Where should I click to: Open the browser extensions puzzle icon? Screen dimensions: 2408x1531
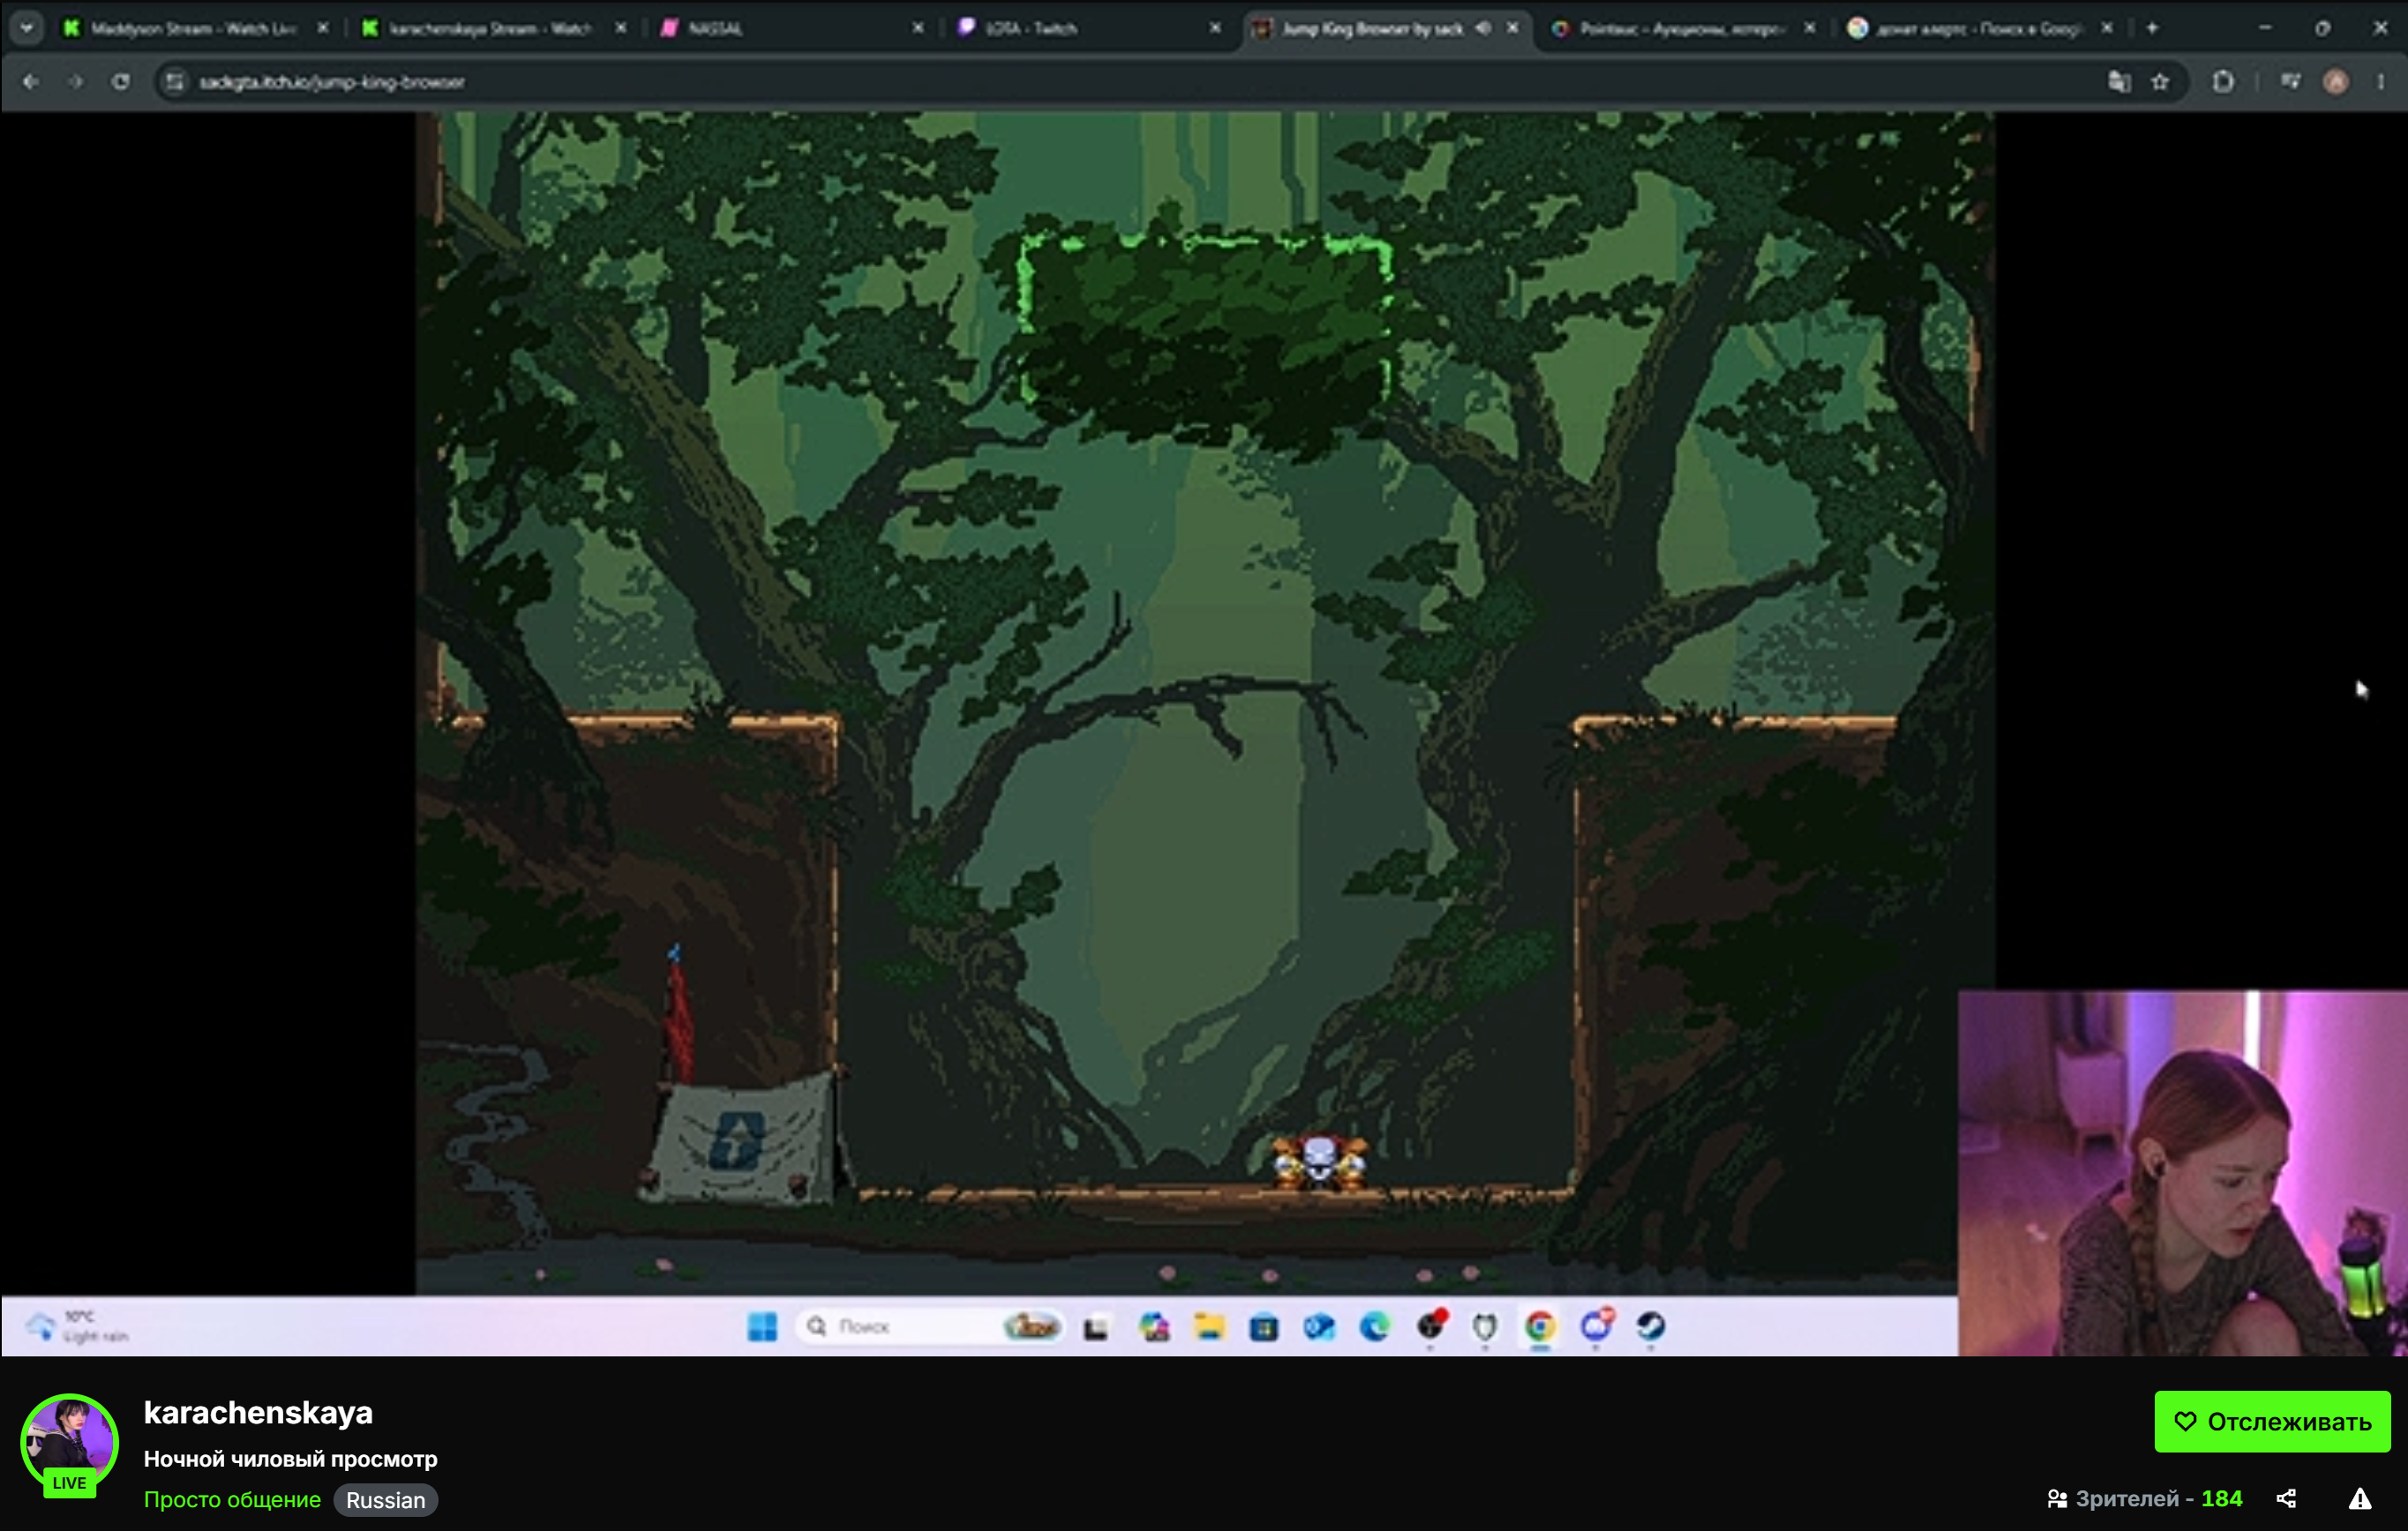(x=2223, y=82)
